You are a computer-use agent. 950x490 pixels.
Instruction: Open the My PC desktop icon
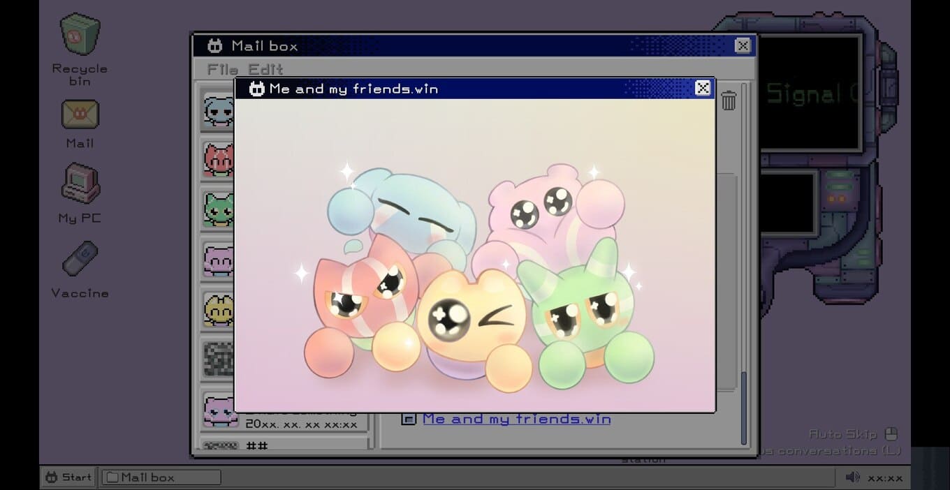pyautogui.click(x=80, y=184)
